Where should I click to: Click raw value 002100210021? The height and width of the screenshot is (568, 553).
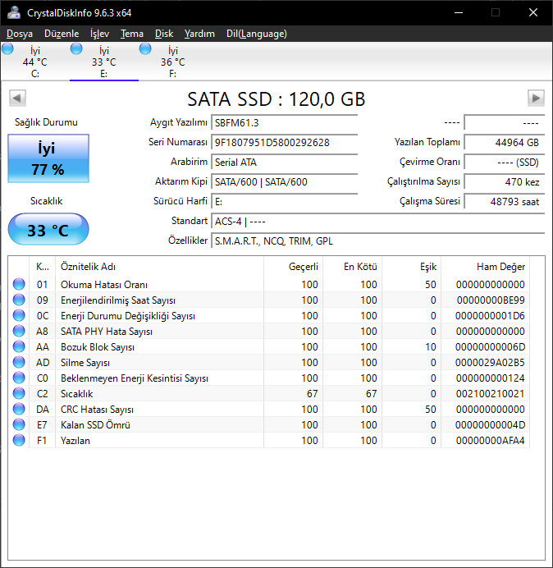[490, 393]
